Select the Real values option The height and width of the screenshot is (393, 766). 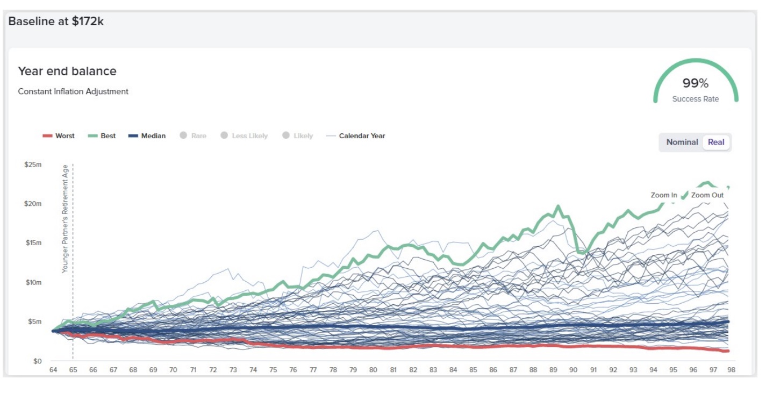point(716,142)
